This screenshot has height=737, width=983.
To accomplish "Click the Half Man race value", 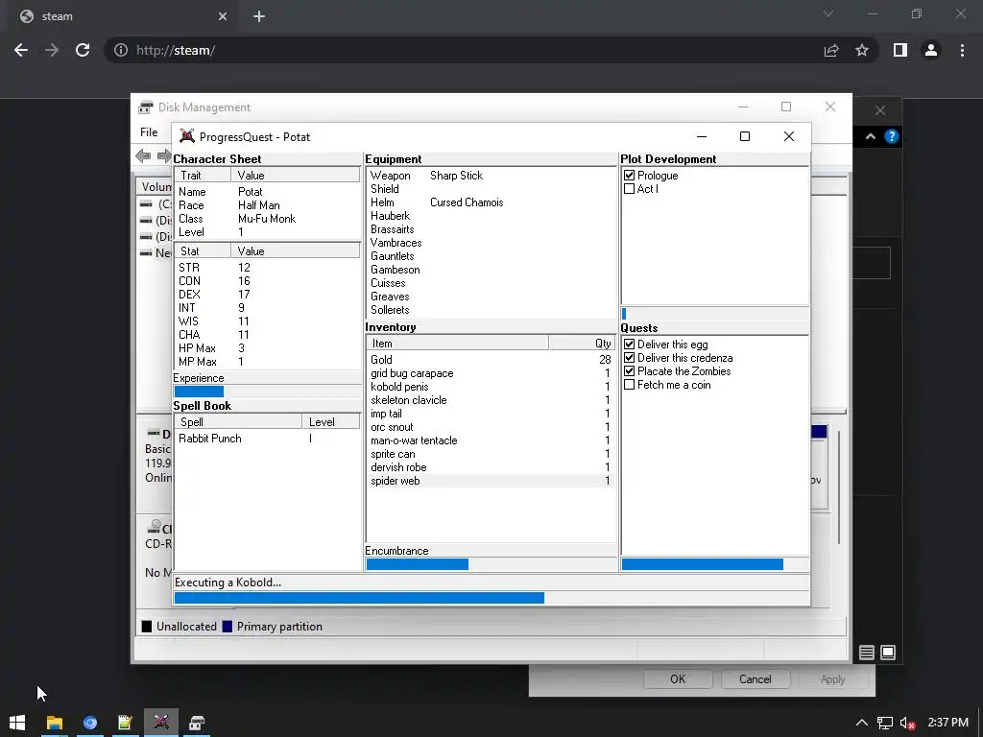I will tap(258, 205).
